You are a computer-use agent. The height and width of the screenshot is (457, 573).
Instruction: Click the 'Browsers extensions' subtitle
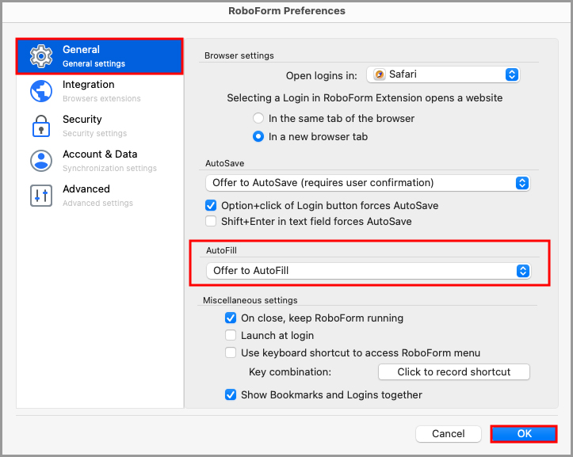(x=101, y=99)
